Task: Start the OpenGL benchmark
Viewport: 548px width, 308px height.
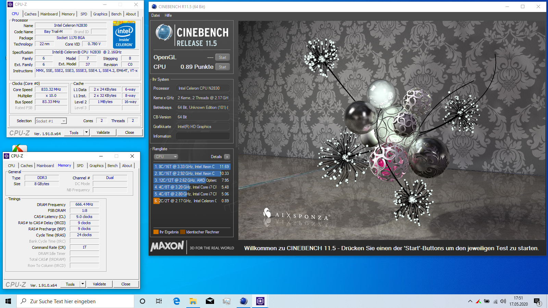Action: pos(222,57)
